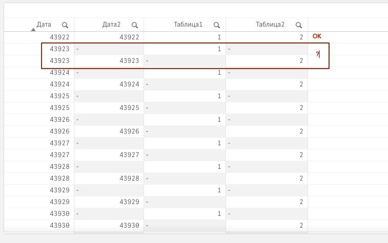The image size is (388, 243).
Task: Select value 43927 in Дата2 column
Action: pos(129,155)
